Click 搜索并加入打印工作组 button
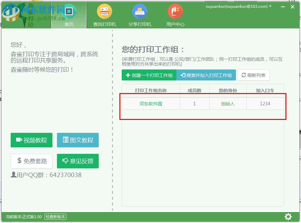The image size is (301, 223). 206,75
